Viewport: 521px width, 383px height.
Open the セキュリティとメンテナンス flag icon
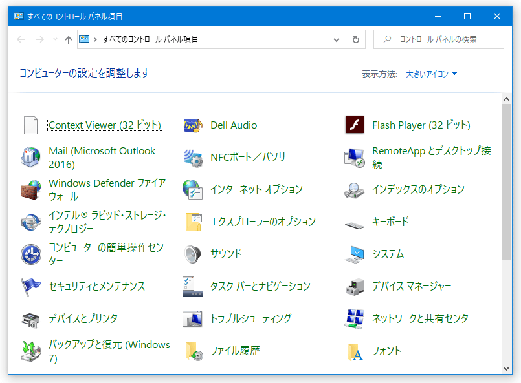30,287
